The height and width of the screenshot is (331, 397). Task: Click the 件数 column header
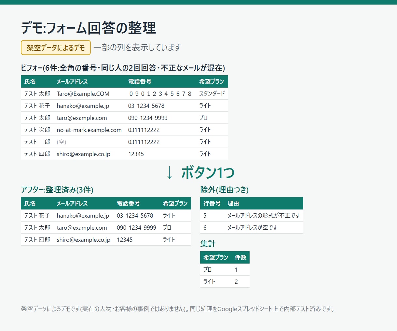click(240, 257)
